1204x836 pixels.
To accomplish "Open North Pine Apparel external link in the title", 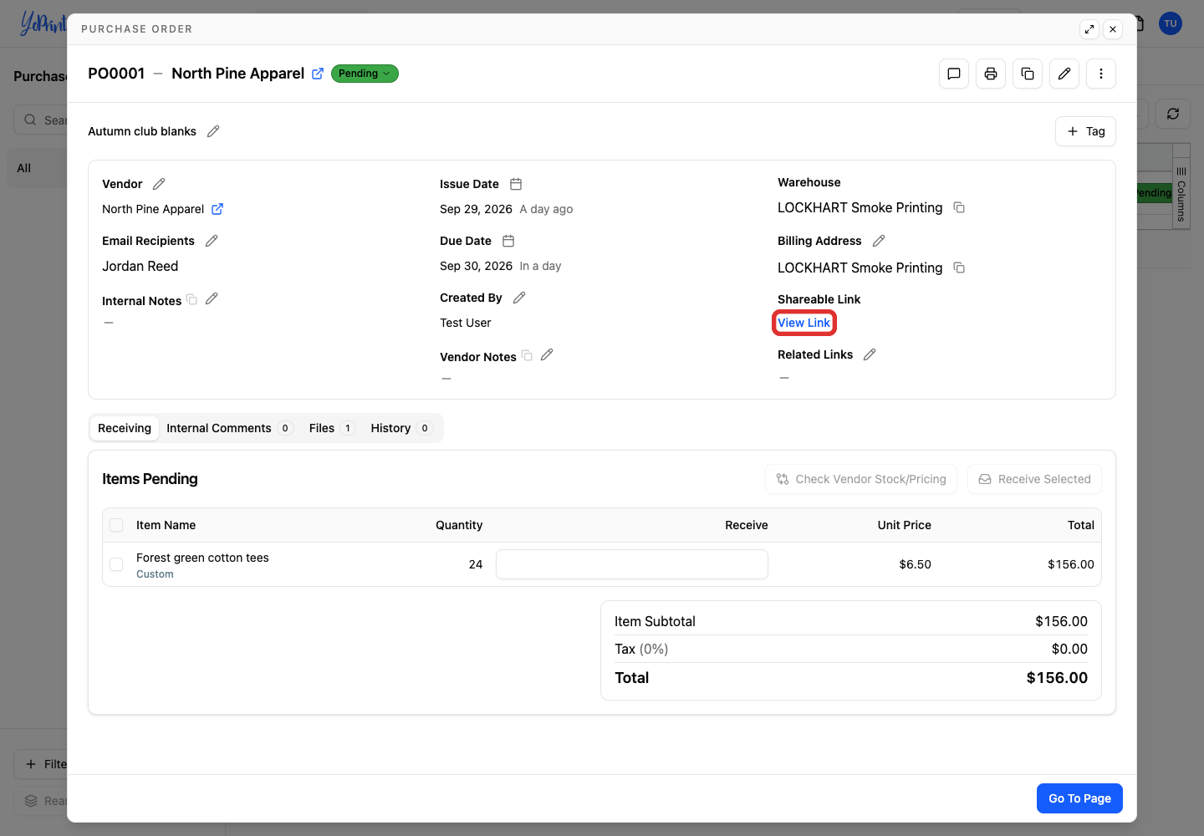I will pyautogui.click(x=318, y=74).
